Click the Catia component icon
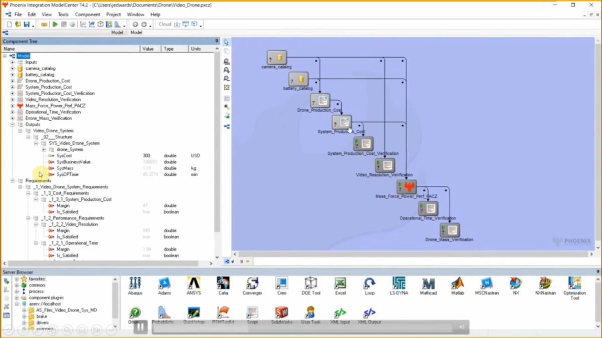The width and height of the screenshot is (602, 338). [x=223, y=286]
